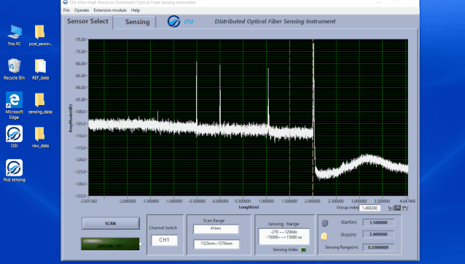Open the Operate menu

click(82, 10)
